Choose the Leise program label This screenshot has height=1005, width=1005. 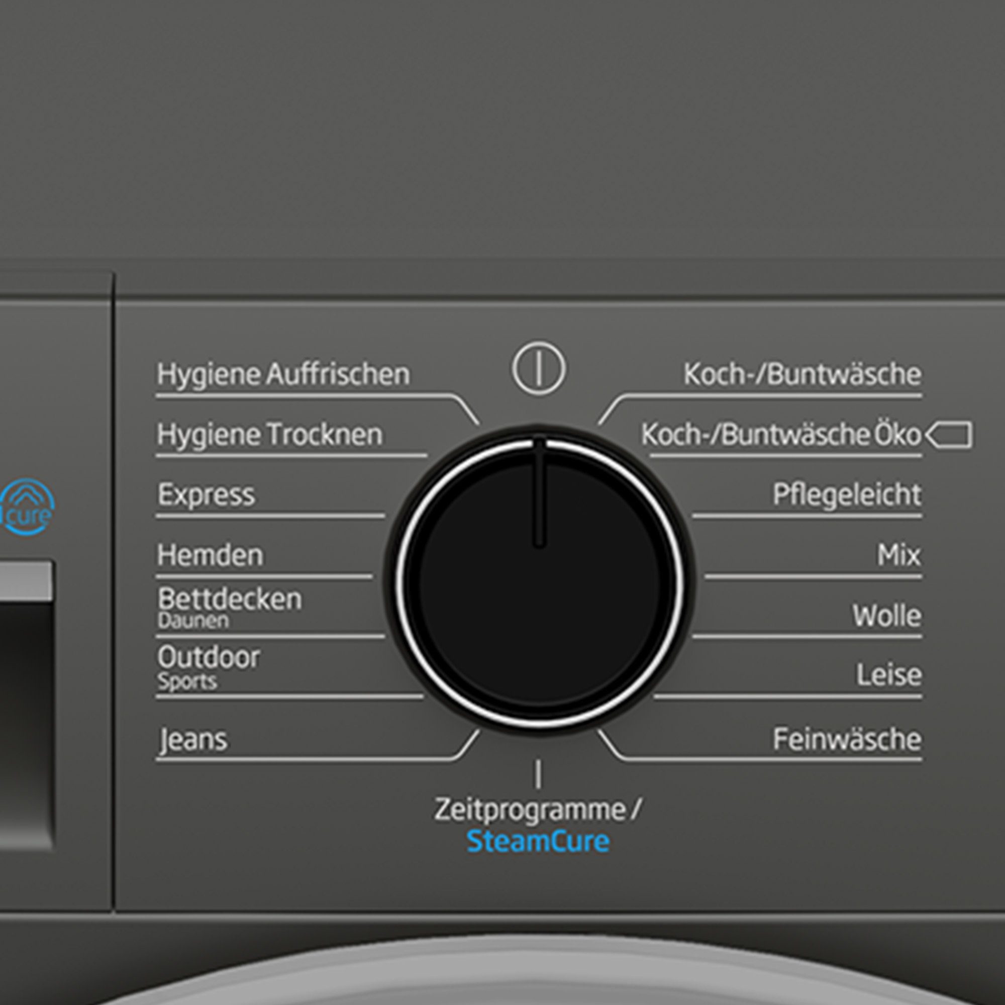click(x=889, y=675)
